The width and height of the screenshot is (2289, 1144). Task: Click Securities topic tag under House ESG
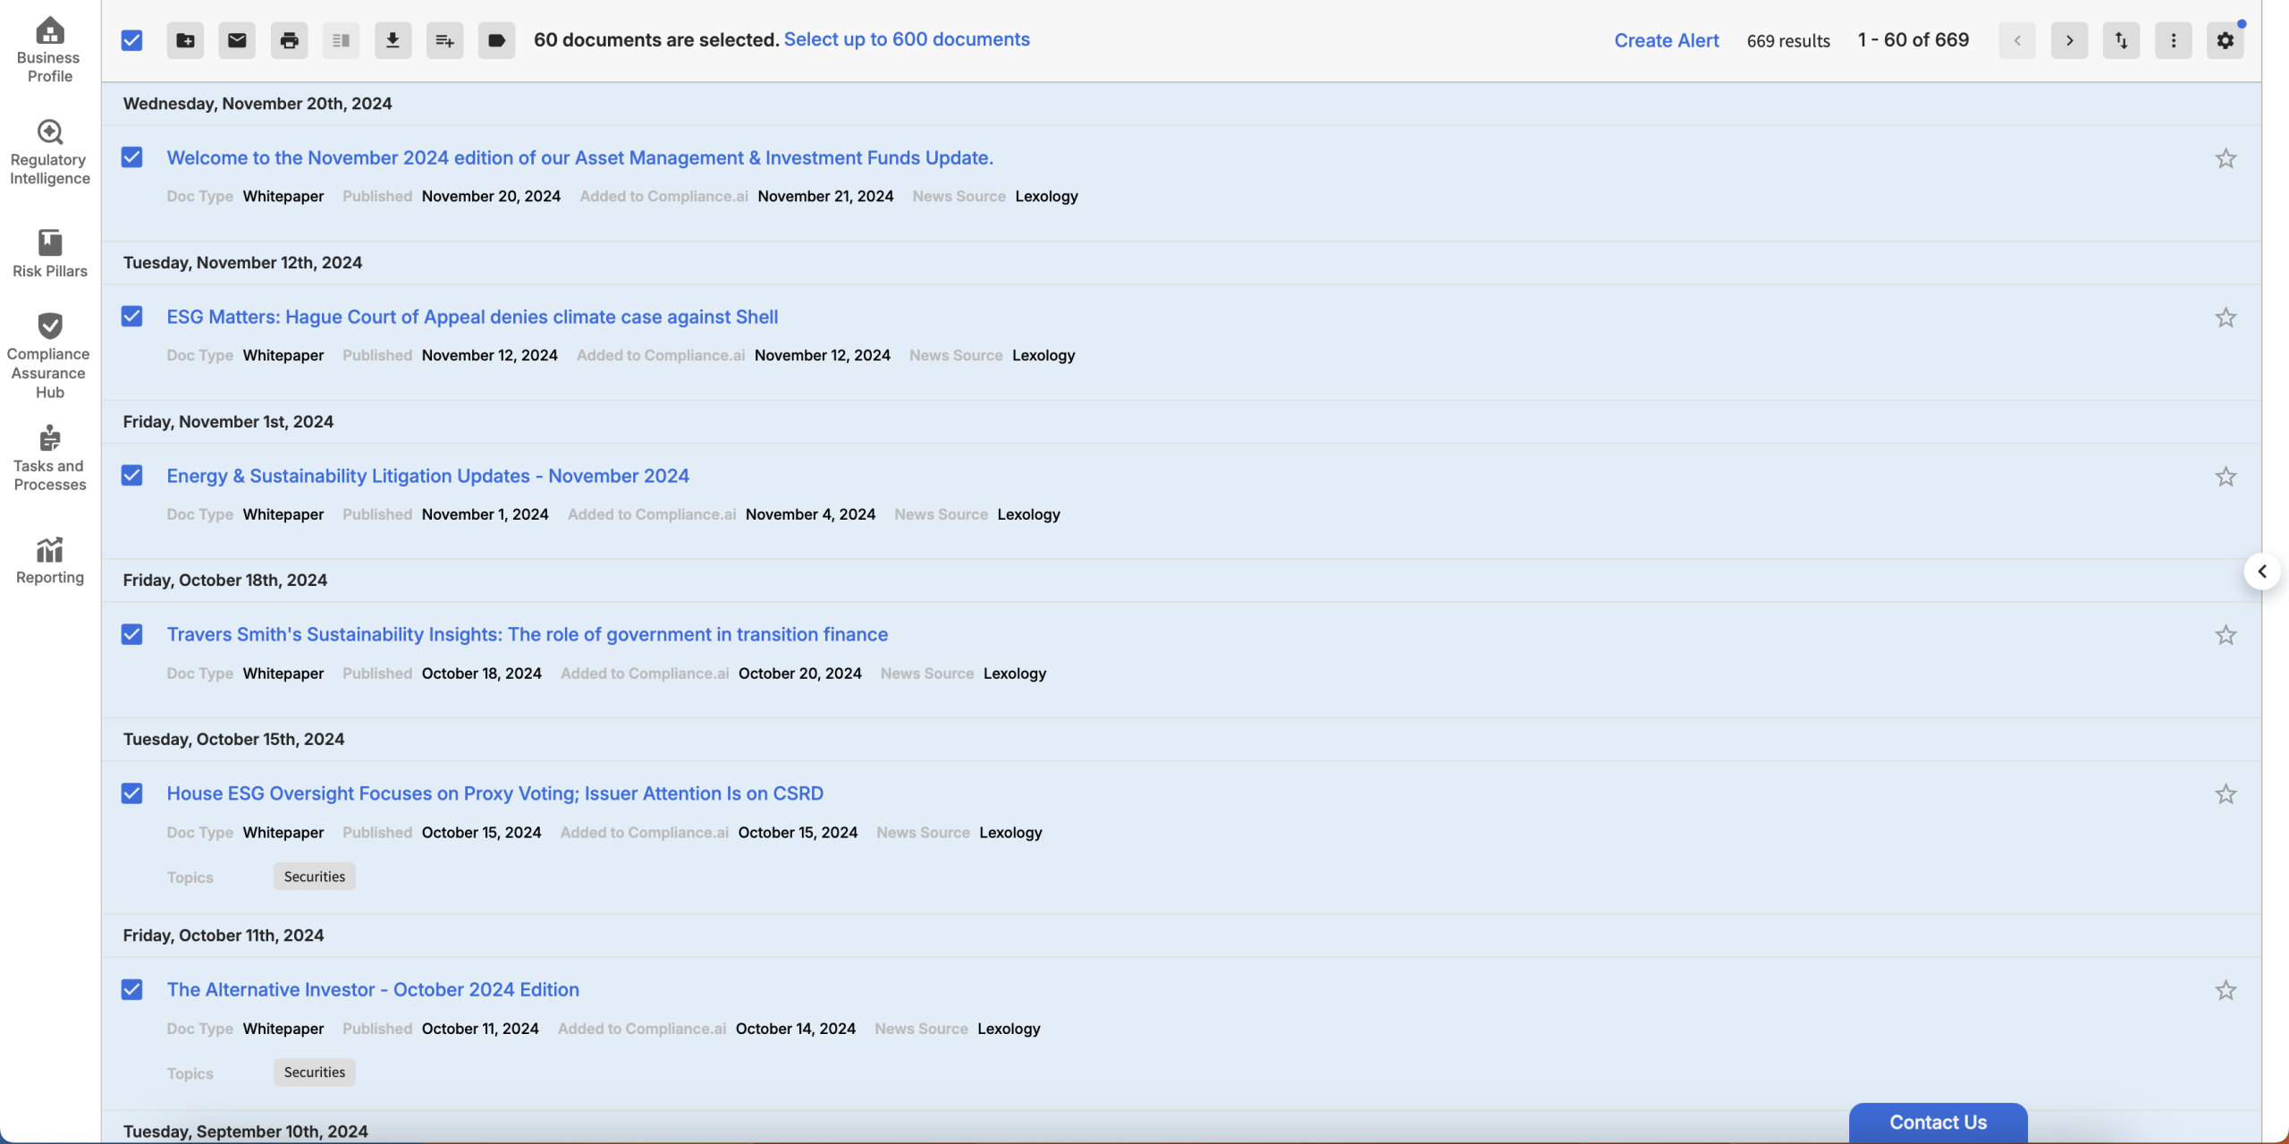pos(314,877)
